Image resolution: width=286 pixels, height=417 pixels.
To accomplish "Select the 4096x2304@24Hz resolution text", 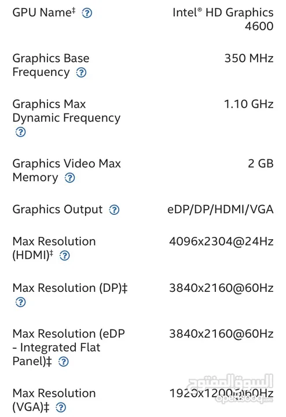I will 221,242.
